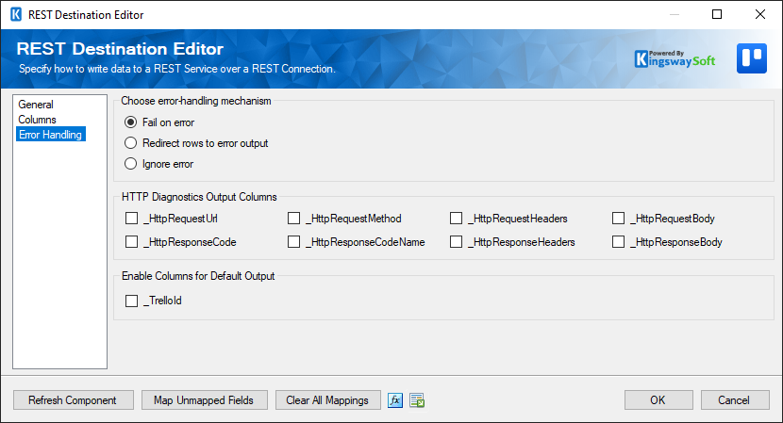Select the Fail on error radio button
Viewport: 783px width, 423px height.
tap(130, 122)
